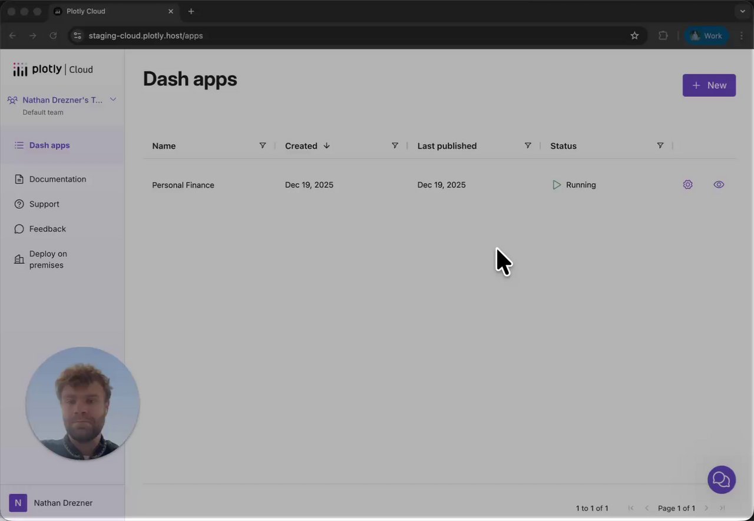This screenshot has height=521, width=754.
Task: Go back in browser history
Action: [x=12, y=36]
